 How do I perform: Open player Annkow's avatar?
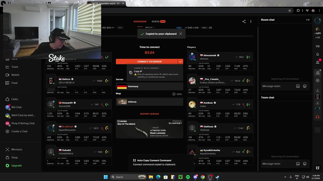click(x=192, y=104)
